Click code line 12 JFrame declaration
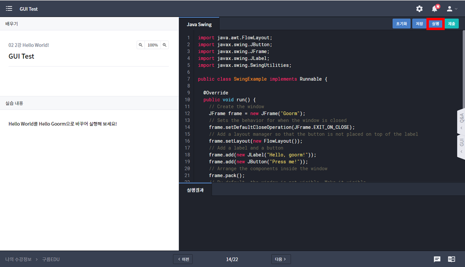The width and height of the screenshot is (465, 267). click(257, 113)
